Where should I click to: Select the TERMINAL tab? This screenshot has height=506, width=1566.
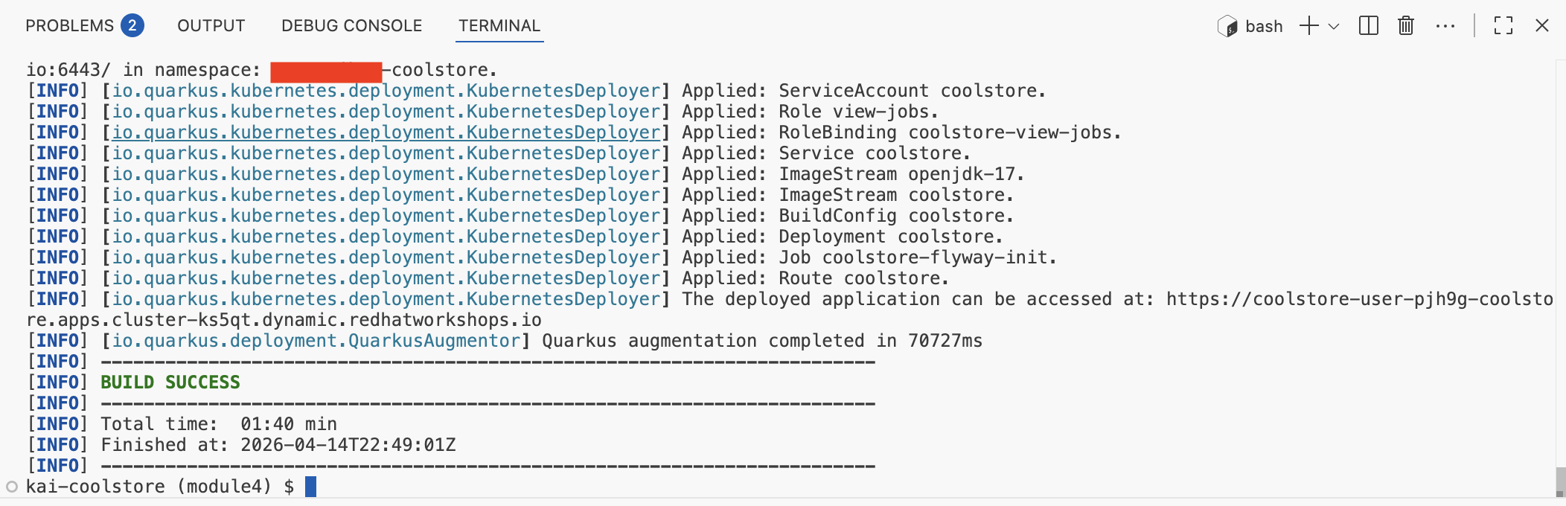click(x=499, y=26)
